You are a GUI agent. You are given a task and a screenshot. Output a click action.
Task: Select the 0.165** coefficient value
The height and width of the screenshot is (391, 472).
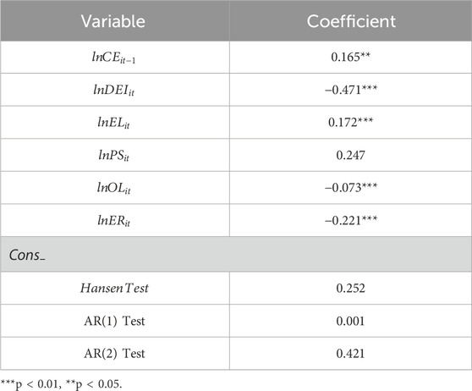[x=351, y=57]
